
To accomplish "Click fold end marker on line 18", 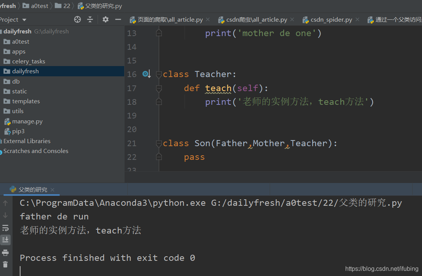I will [159, 102].
